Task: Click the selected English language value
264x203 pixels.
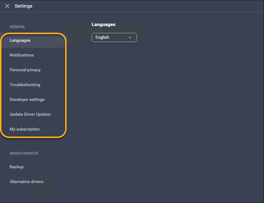Action: (102, 37)
